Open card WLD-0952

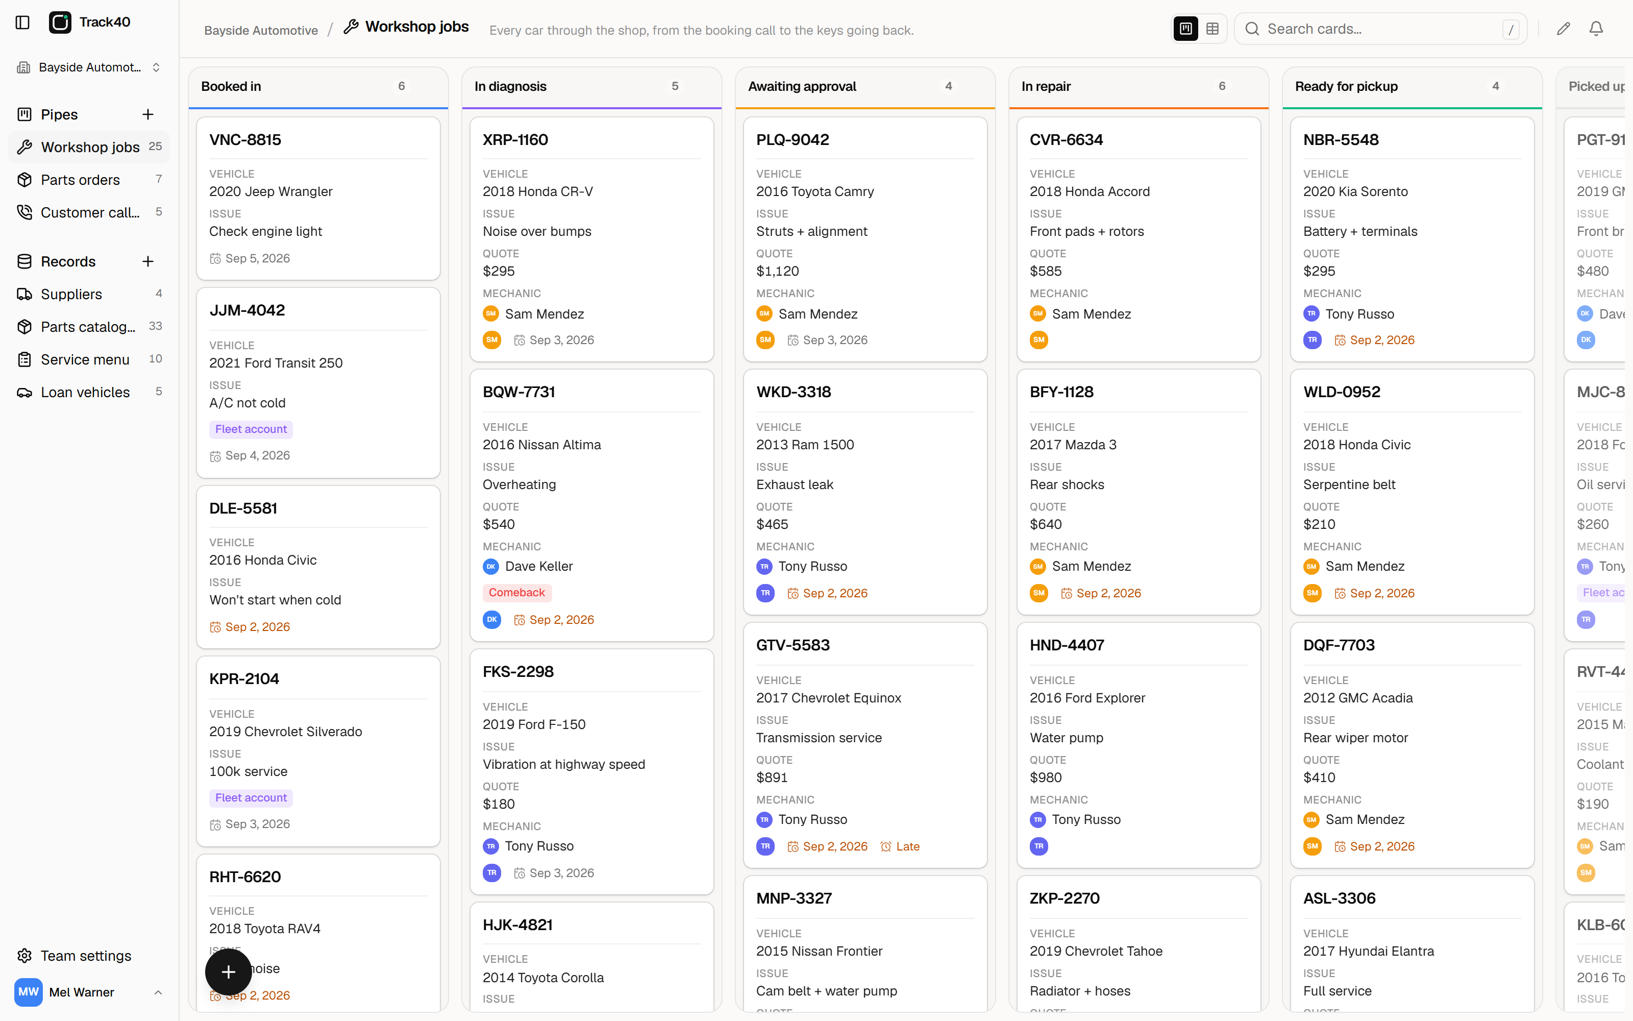pos(1413,492)
